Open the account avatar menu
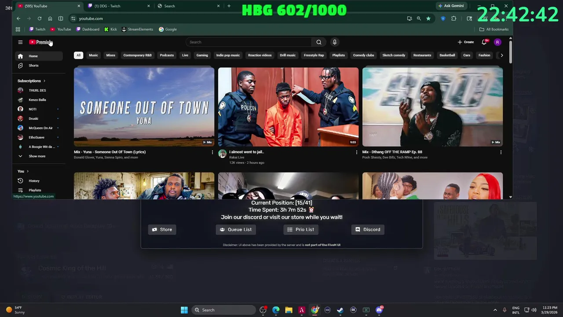Screen dimensions: 563x317 [x=497, y=42]
